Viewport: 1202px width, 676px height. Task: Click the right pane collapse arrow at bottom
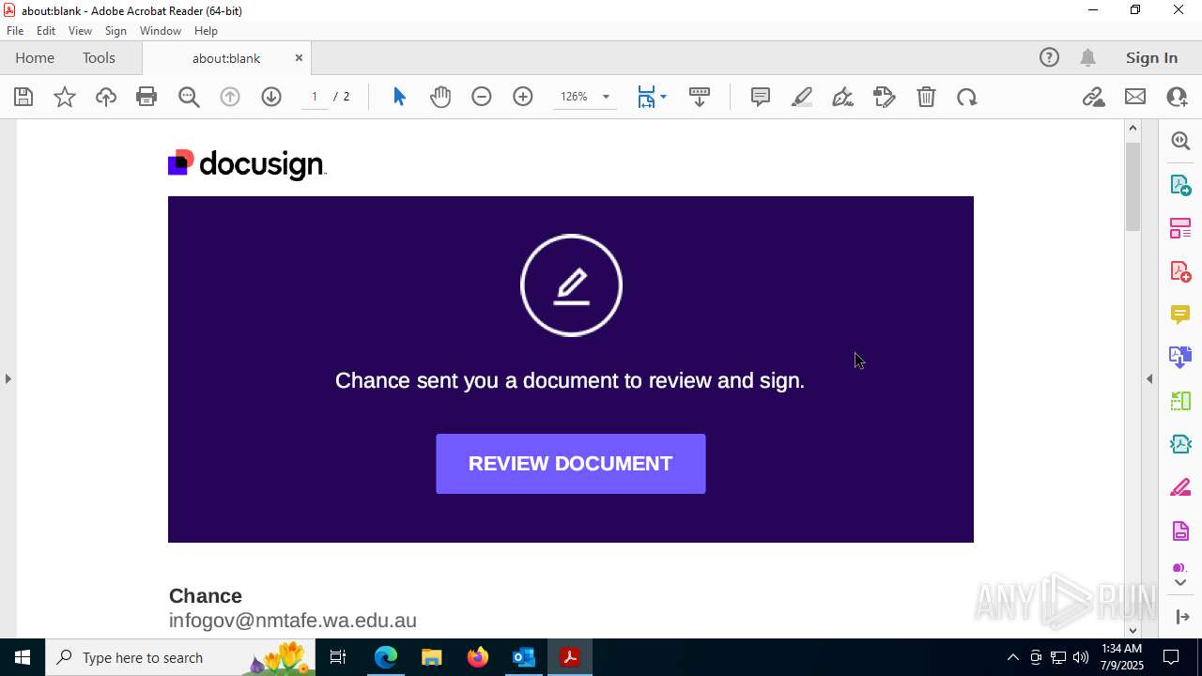pos(1182,617)
